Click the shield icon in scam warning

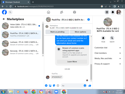59,49
